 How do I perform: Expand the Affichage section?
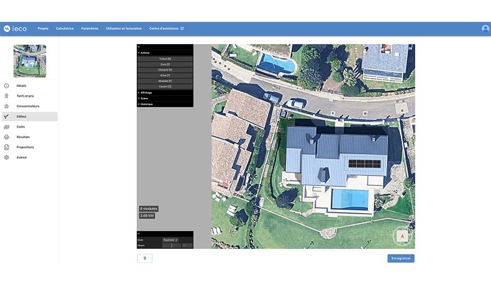[146, 93]
